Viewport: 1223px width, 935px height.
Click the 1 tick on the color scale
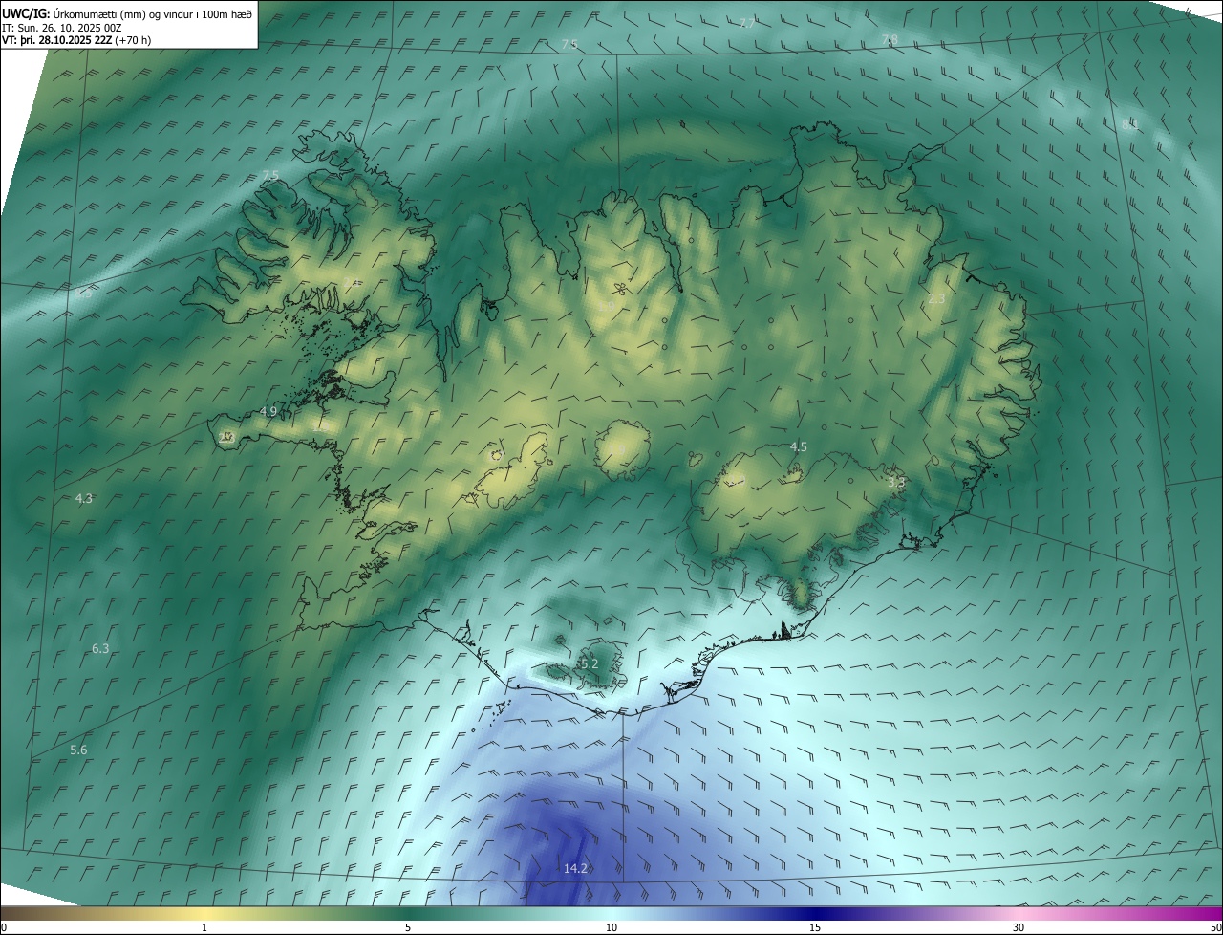click(x=204, y=927)
